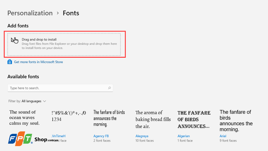The width and height of the screenshot is (268, 151).
Task: Select the Agency FB font preview
Action: [109, 118]
